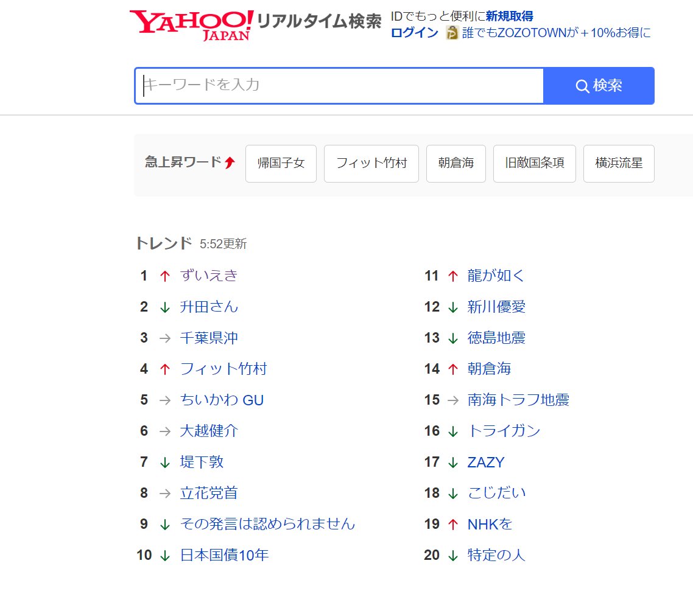Open trend rank 15 南海トラフ地震

point(518,400)
